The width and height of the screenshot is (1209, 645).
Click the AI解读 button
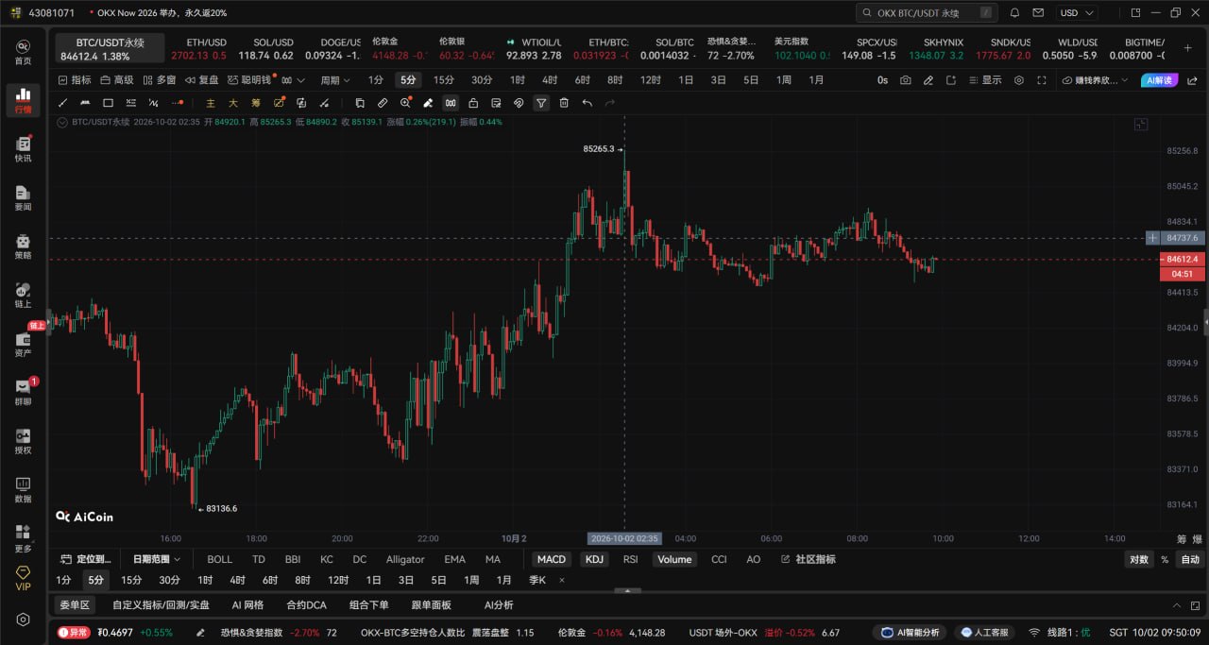(x=1159, y=80)
